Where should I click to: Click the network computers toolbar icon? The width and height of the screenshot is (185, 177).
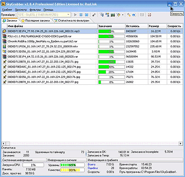[x=107, y=15]
